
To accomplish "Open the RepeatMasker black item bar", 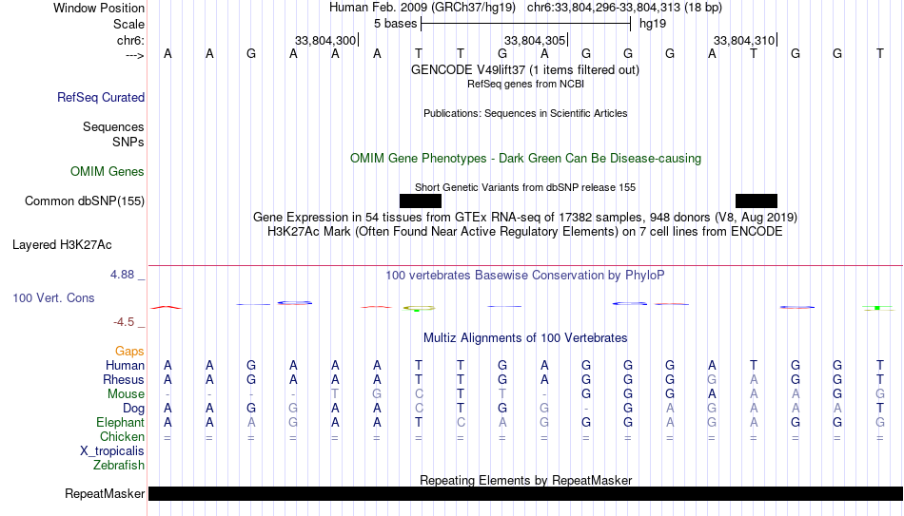I will click(526, 493).
